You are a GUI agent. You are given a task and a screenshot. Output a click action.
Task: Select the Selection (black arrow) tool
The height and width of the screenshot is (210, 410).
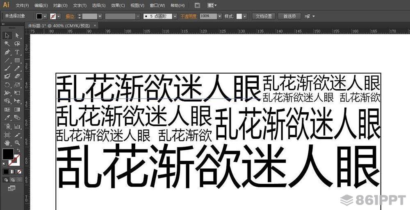(x=7, y=36)
